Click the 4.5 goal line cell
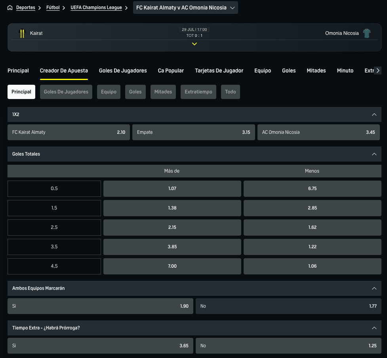387x358 pixels. click(x=54, y=266)
